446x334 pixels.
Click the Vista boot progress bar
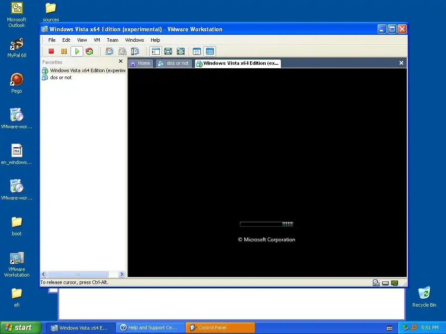click(267, 224)
